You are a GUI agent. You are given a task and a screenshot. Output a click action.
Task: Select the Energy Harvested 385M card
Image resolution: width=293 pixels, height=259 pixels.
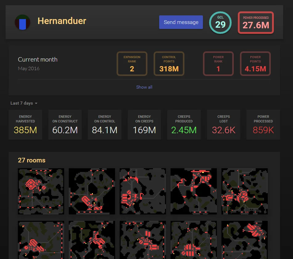25,125
